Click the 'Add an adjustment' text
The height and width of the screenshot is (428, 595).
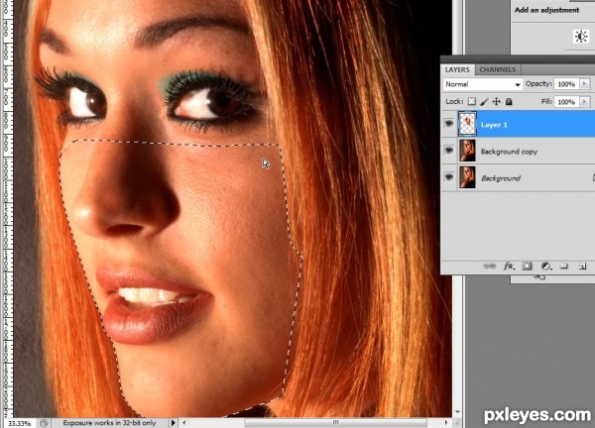point(546,10)
